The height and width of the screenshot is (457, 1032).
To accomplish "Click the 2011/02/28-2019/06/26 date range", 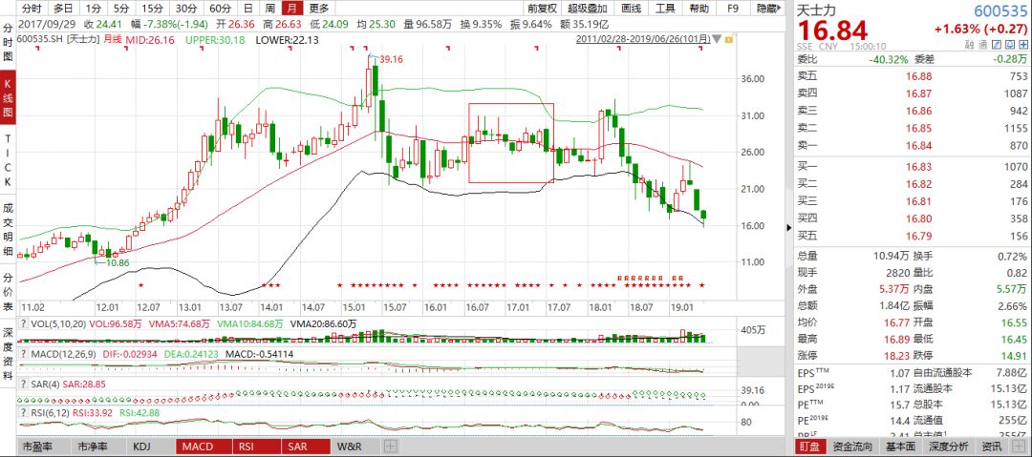I will click(645, 39).
